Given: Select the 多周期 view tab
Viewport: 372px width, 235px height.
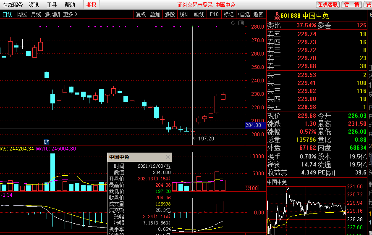Looking at the screenshot, I should point(52,14).
